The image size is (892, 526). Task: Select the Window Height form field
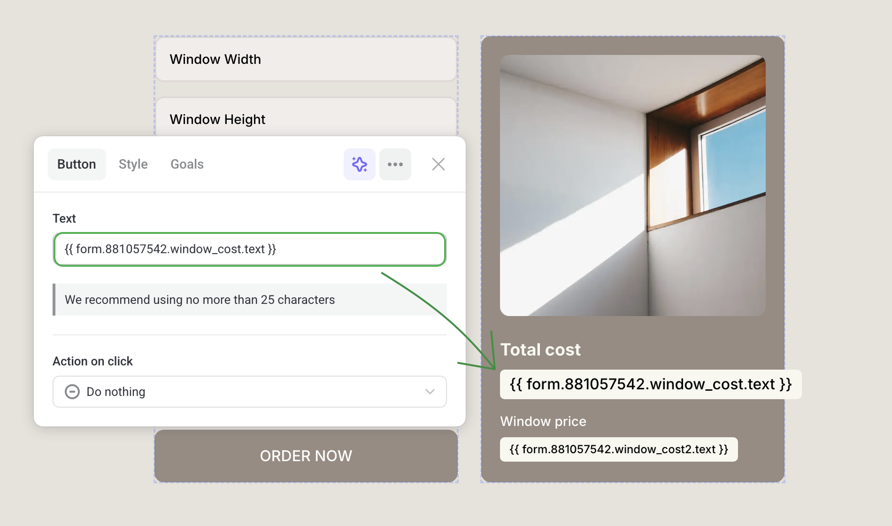(x=306, y=117)
